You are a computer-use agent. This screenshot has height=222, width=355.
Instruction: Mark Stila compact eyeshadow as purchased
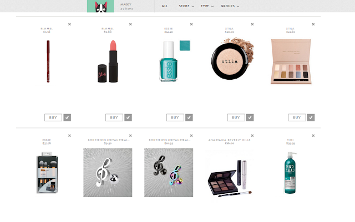pos(250,117)
